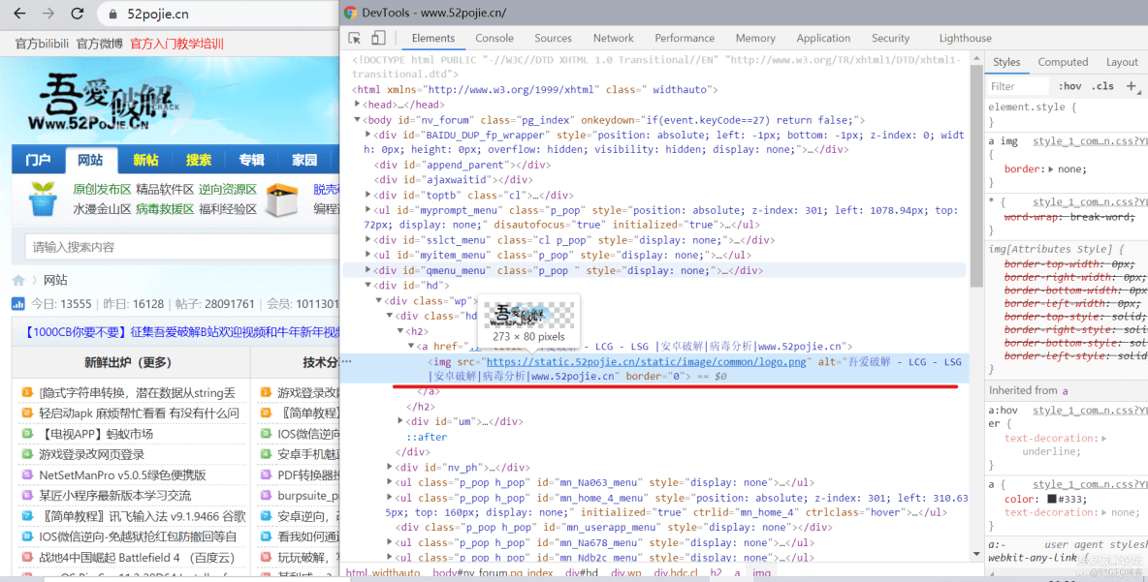
Task: Select the Styles pane tab
Action: point(1006,62)
